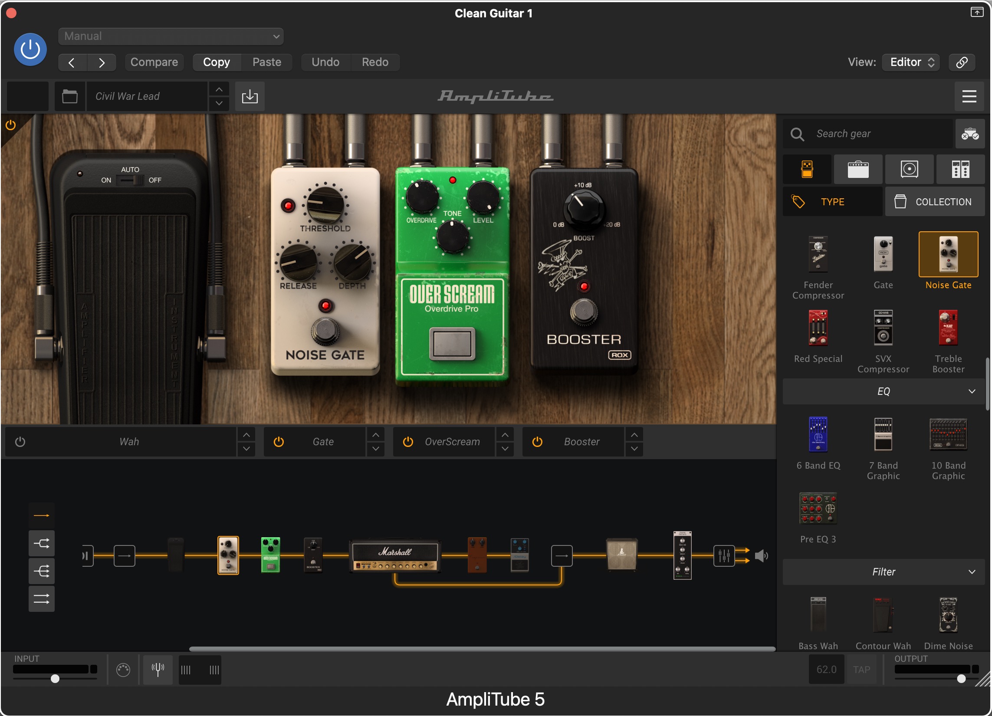The width and height of the screenshot is (992, 716).
Task: Adjust the INPUT level slider
Action: pos(55,679)
